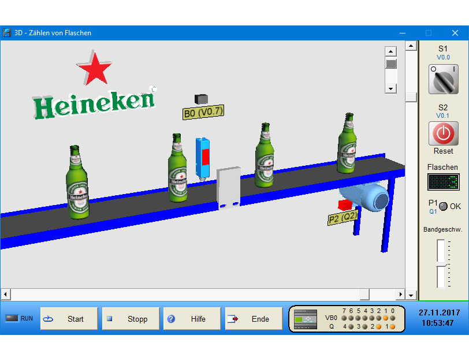Screen dimensions: 469x361
Task: Click the gray reflector box above B0
Action: (201, 99)
